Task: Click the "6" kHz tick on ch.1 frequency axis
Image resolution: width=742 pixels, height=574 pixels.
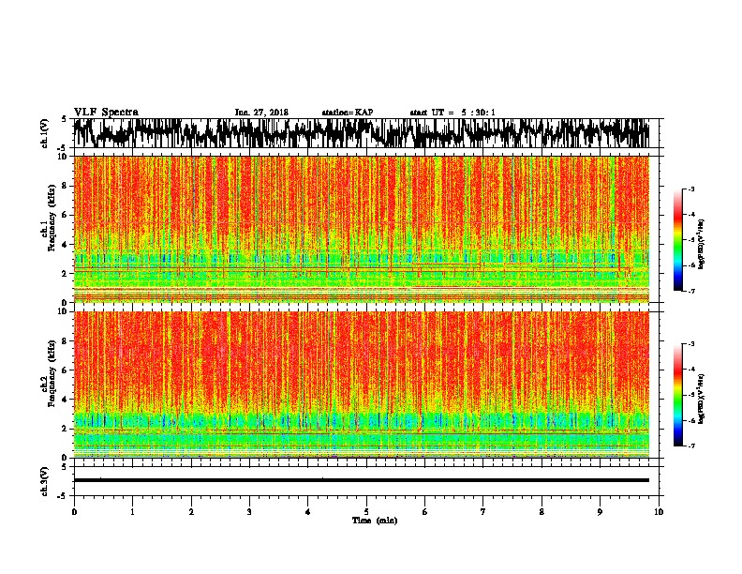Action: pyautogui.click(x=66, y=215)
